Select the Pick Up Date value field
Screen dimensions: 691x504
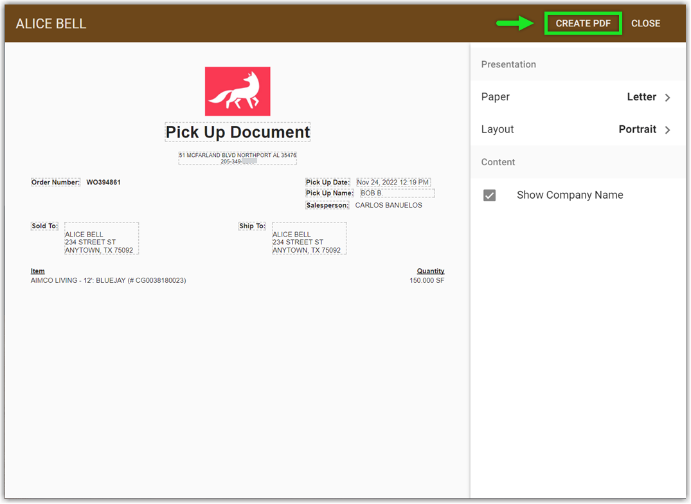click(x=393, y=182)
